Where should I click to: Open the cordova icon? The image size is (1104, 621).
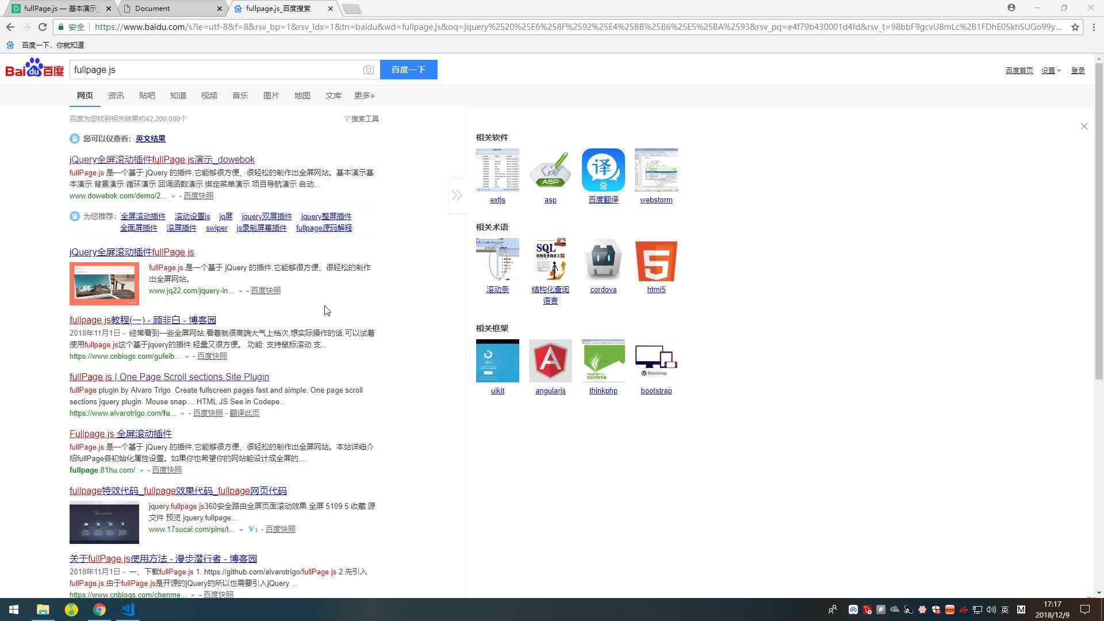pyautogui.click(x=603, y=259)
